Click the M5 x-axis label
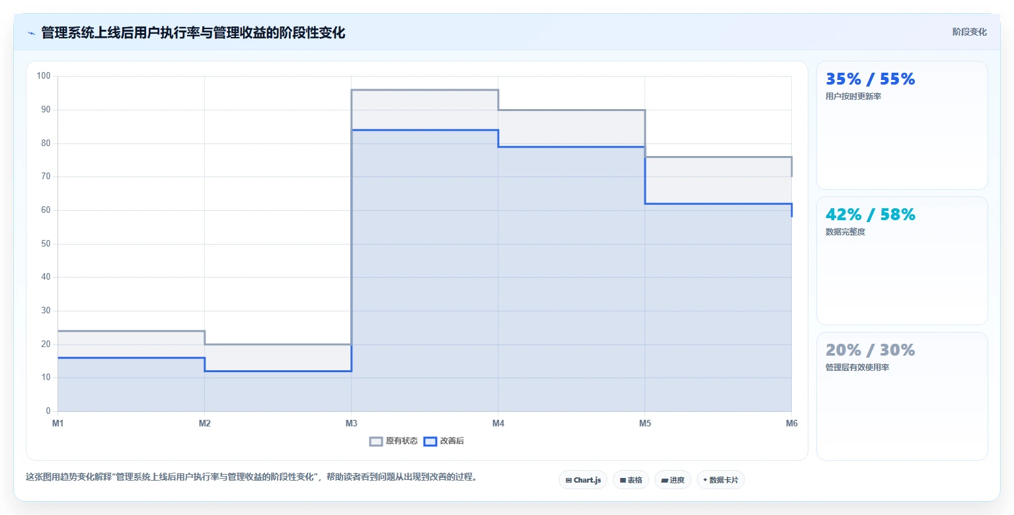The height and width of the screenshot is (515, 1014). [x=645, y=423]
